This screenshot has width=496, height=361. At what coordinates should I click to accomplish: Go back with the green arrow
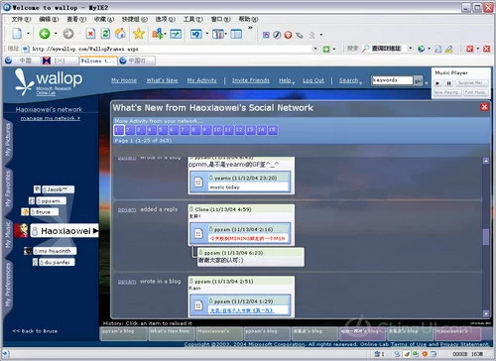[x=45, y=34]
